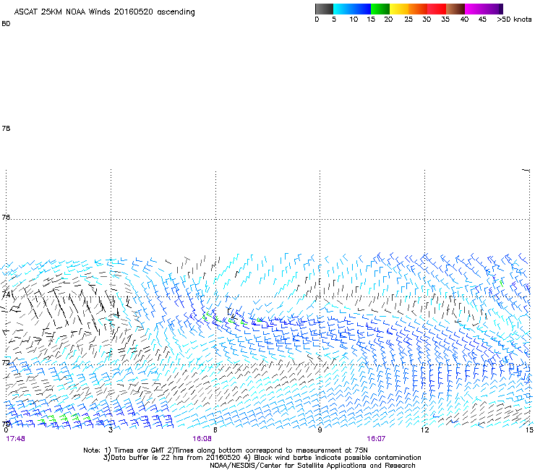Click the 78 latitude axis label

[x=6, y=128]
